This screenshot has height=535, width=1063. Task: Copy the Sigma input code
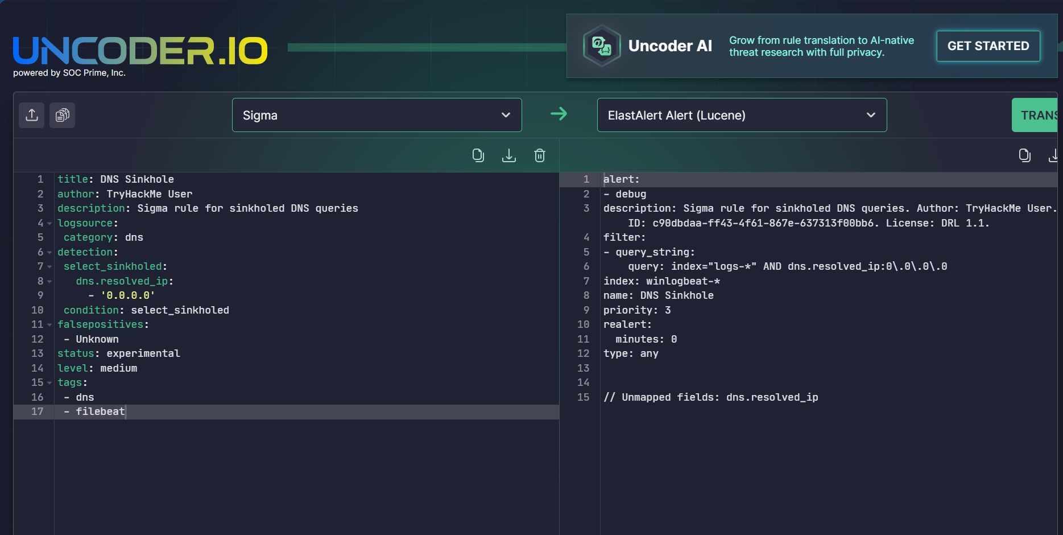pyautogui.click(x=478, y=155)
